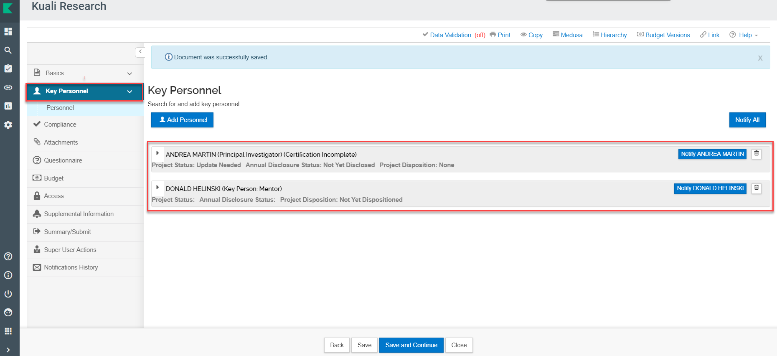
Task: Open the bar chart reports icon
Action: pos(8,106)
